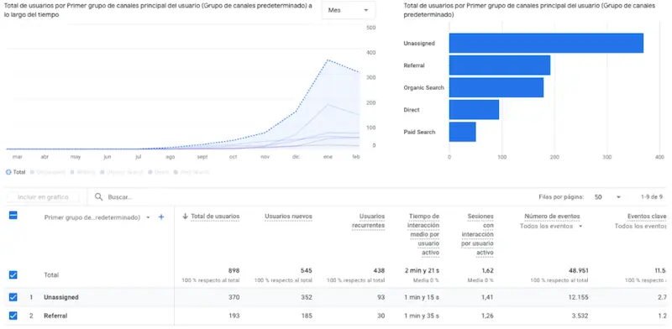Click the Unassigned name in table row 1
This screenshot has height=329, width=672.
[61, 297]
